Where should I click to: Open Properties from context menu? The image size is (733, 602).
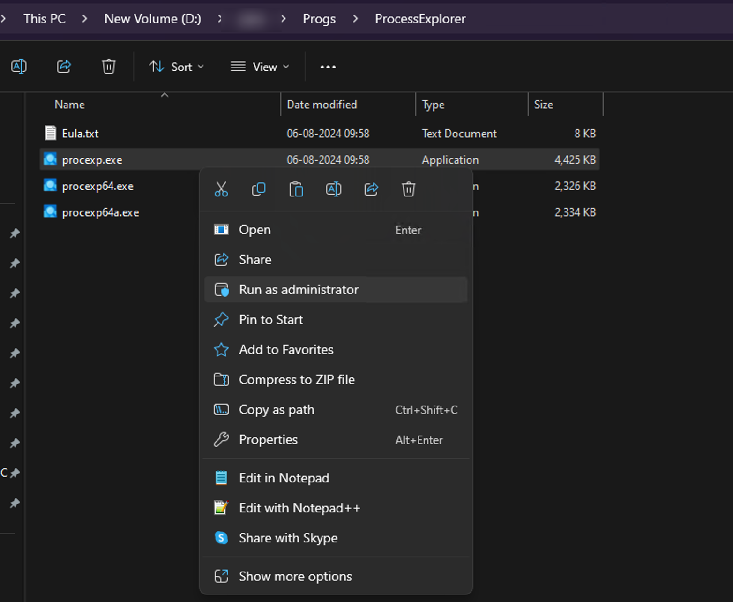(x=268, y=440)
